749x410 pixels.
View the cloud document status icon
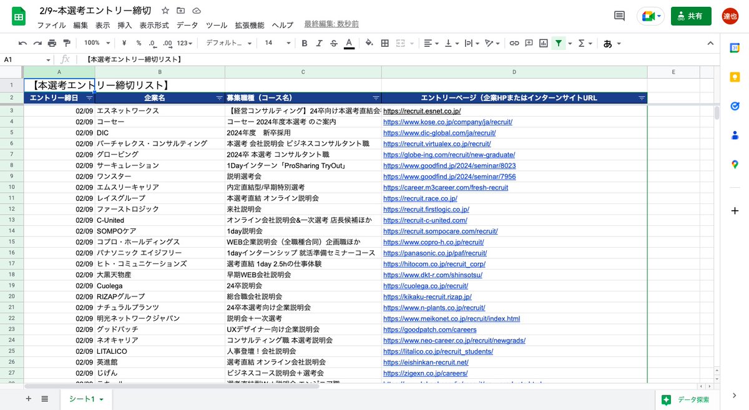[x=197, y=11]
